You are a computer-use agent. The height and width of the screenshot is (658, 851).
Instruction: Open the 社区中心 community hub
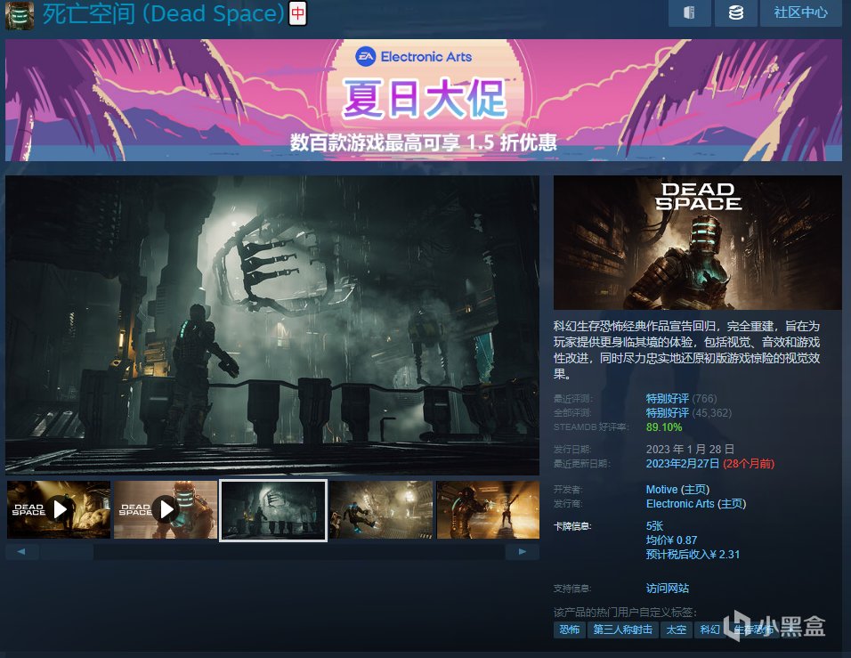point(800,12)
